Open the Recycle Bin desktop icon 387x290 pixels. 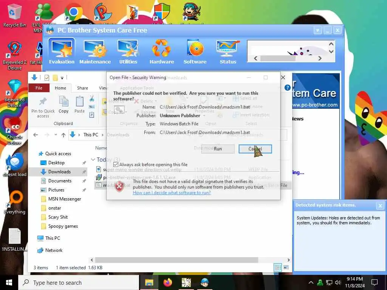(15, 15)
